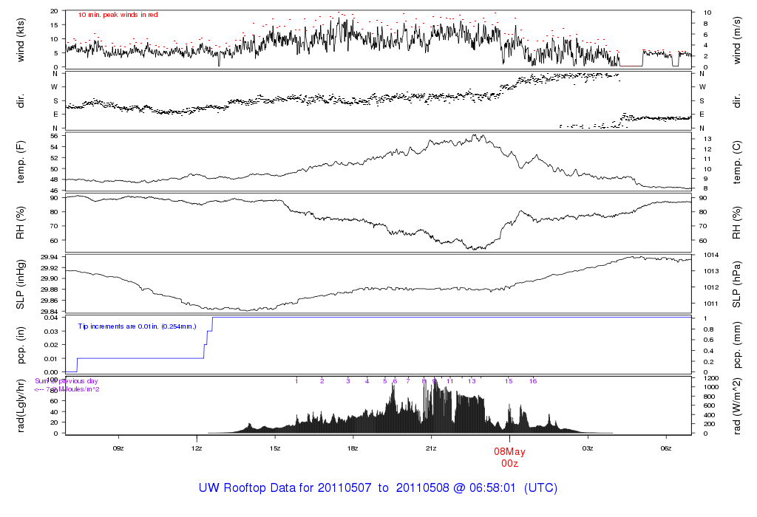Viewport: 757px width, 517px height.
Task: Select the 'rad (W/m^2)' axis label
Action: pyautogui.click(x=737, y=405)
